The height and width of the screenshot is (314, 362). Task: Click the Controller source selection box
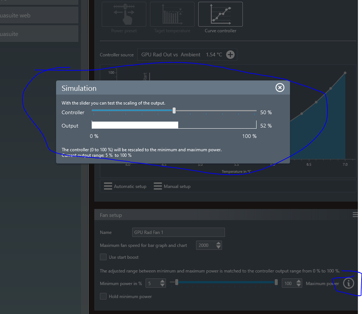[x=187, y=54]
